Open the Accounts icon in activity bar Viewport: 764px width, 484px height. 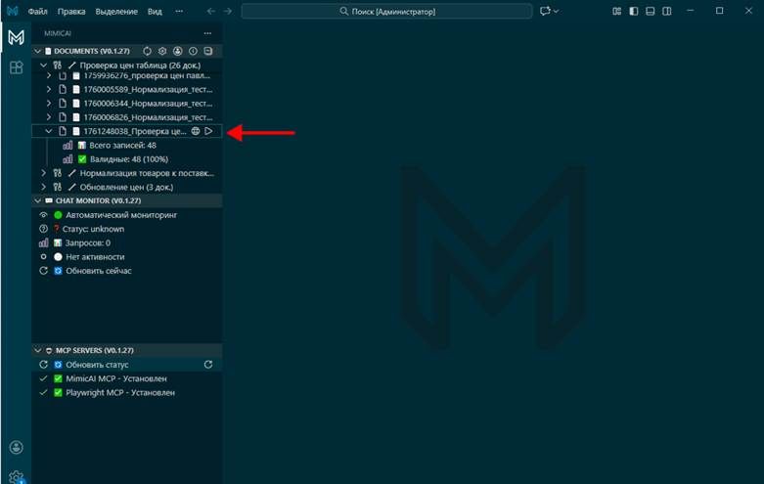(16, 448)
